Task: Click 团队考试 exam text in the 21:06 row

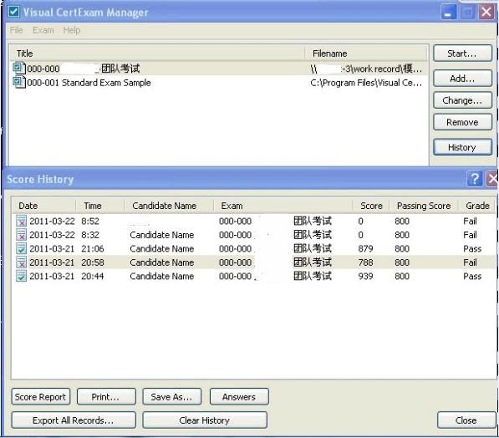Action: click(313, 248)
